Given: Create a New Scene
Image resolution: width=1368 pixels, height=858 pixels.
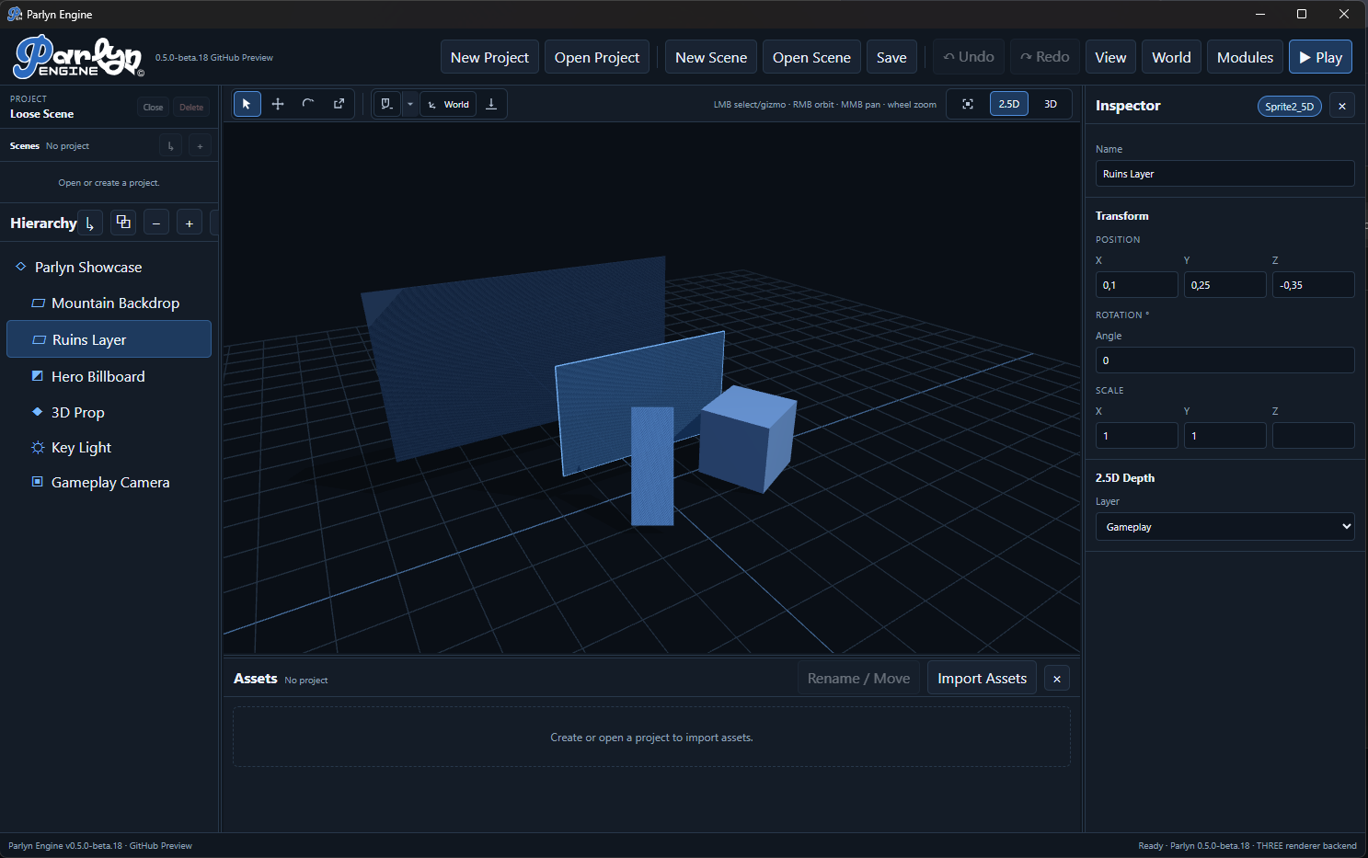Looking at the screenshot, I should 711,57.
